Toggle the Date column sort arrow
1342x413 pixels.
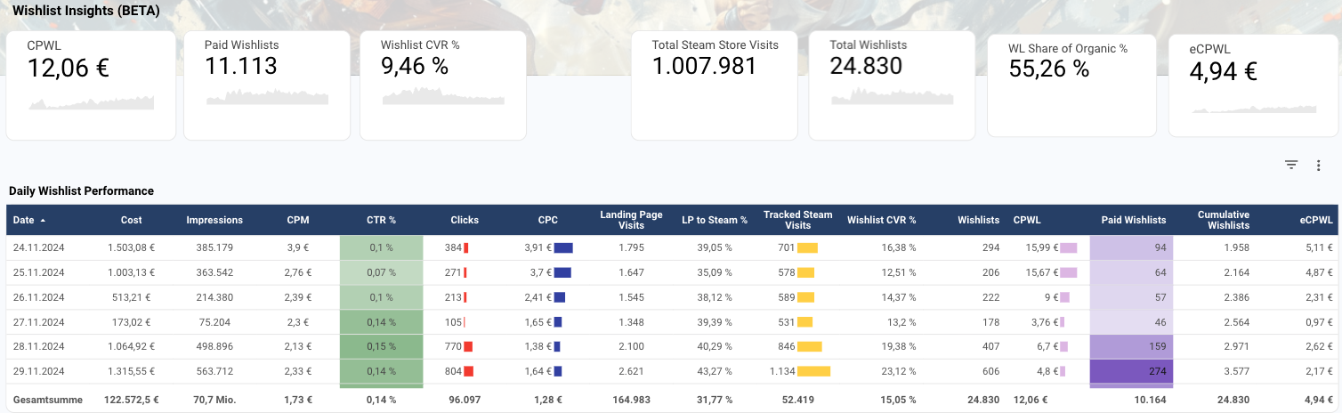click(x=43, y=220)
